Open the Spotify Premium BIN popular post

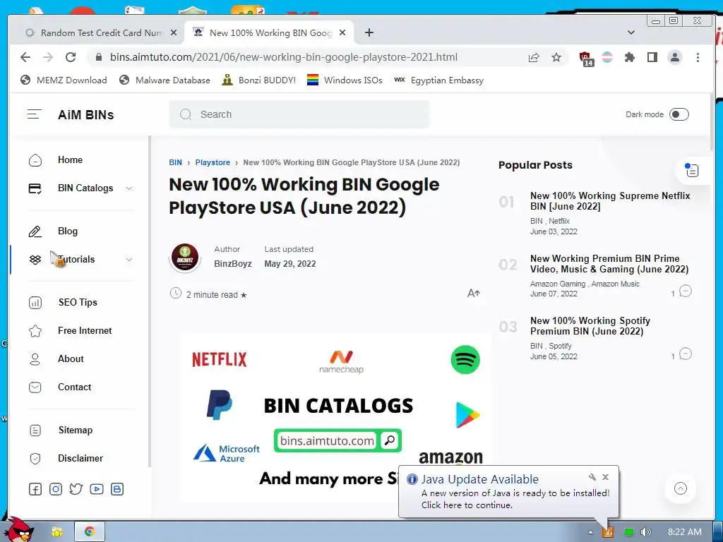click(x=590, y=326)
